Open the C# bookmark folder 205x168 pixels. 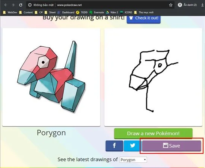[39, 12]
